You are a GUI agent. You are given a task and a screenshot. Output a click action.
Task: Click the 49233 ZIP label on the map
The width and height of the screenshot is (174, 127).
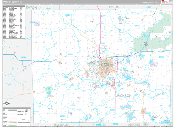coord(115,124)
